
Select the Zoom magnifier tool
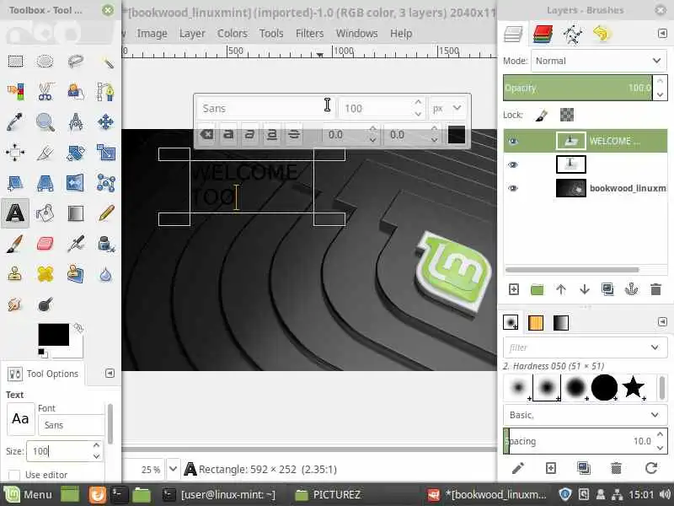coord(45,121)
